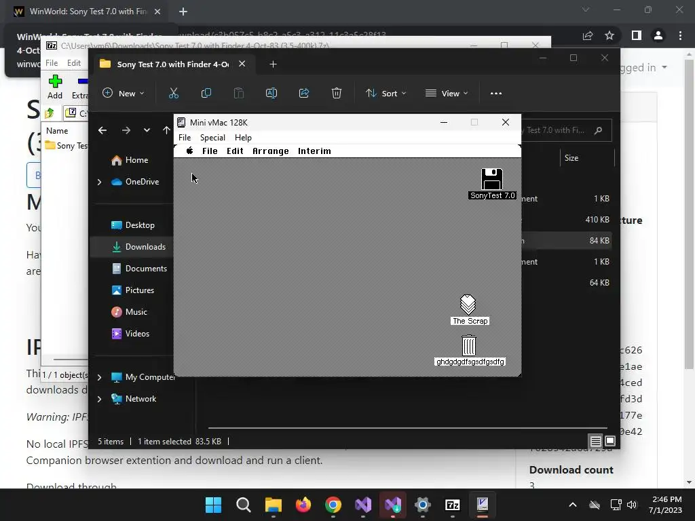Open Desktop in Explorer sidebar
Screen dimensions: 695x521
coord(133,225)
